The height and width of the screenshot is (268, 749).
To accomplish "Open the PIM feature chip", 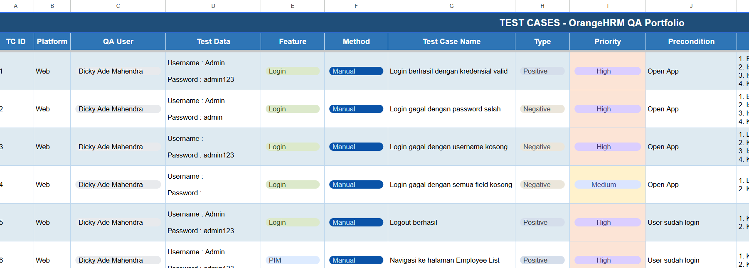I will 293,260.
